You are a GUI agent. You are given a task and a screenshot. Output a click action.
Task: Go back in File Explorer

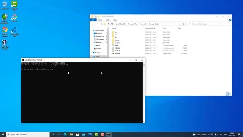click(92, 24)
